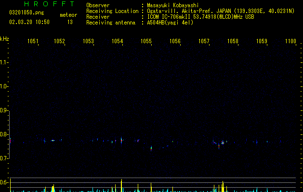Click the meteor echo streak near 1052
Viewport: 303px width, 192px height.
click(x=53, y=141)
